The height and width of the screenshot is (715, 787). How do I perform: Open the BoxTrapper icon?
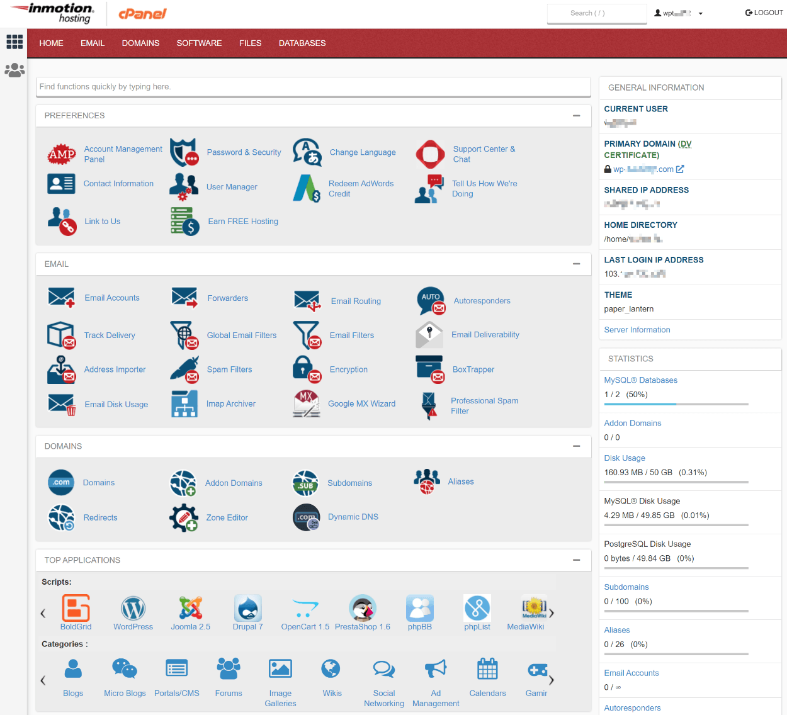point(430,369)
